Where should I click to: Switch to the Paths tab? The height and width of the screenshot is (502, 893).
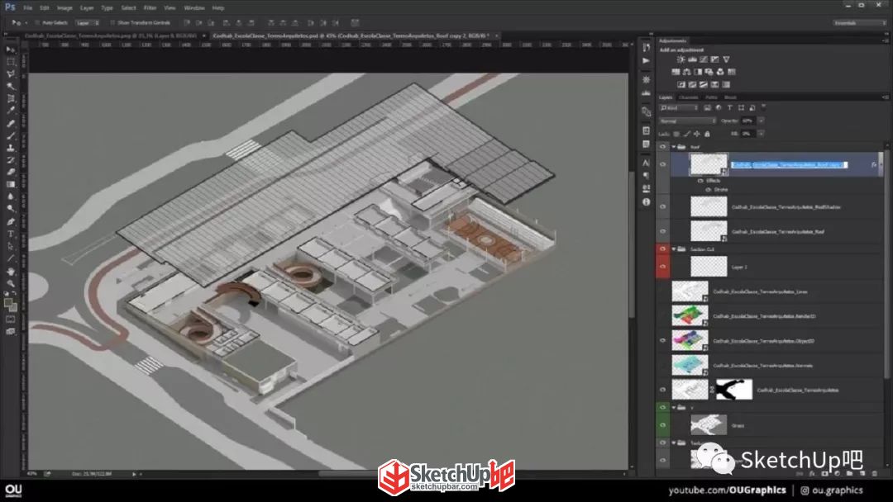(x=711, y=97)
